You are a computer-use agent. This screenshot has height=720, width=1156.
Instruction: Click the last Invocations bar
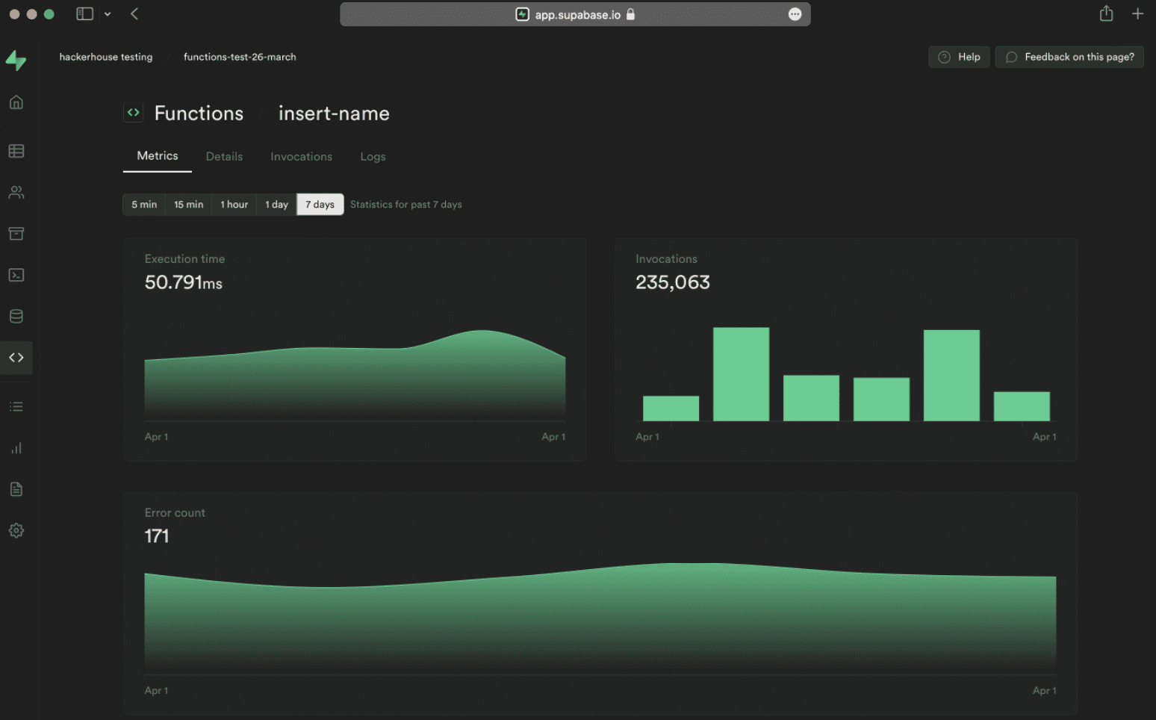(x=1022, y=406)
